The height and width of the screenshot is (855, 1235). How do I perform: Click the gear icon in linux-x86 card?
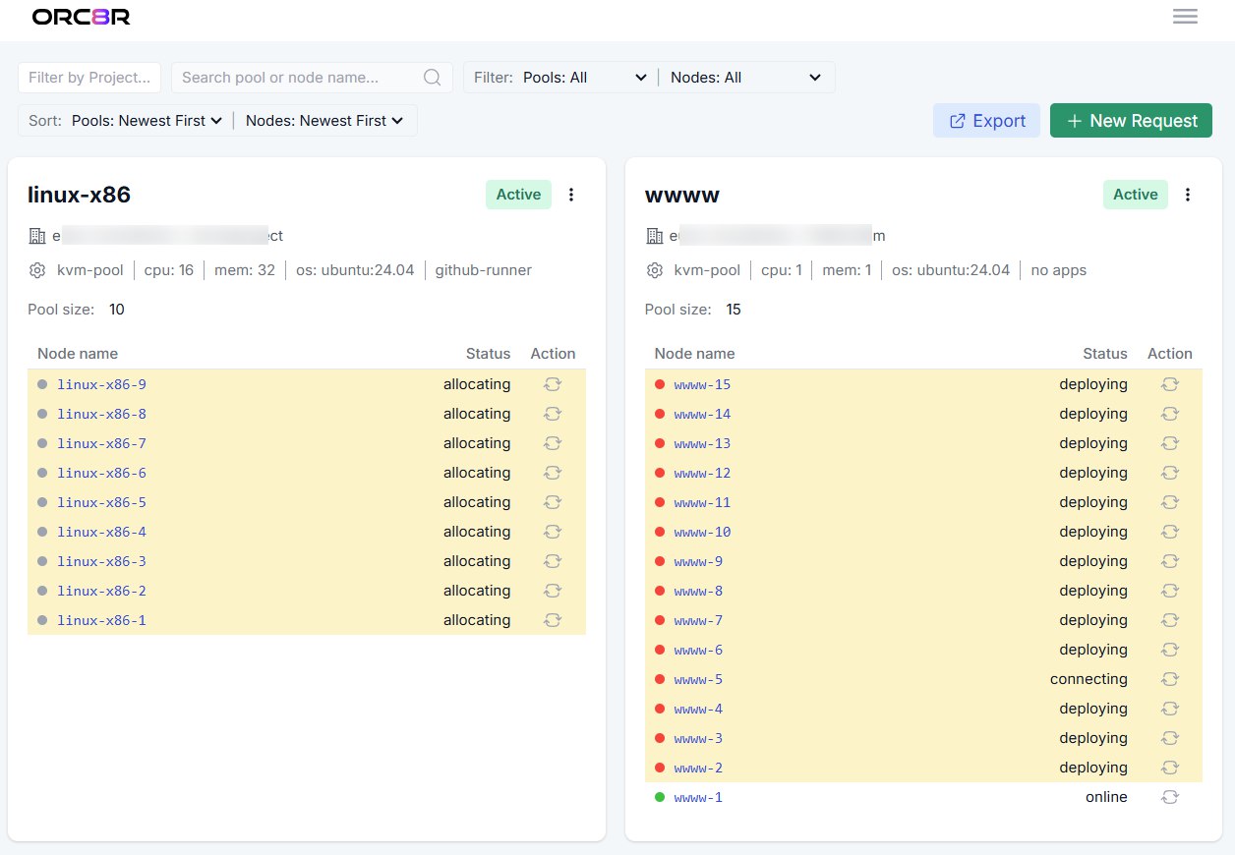(38, 270)
